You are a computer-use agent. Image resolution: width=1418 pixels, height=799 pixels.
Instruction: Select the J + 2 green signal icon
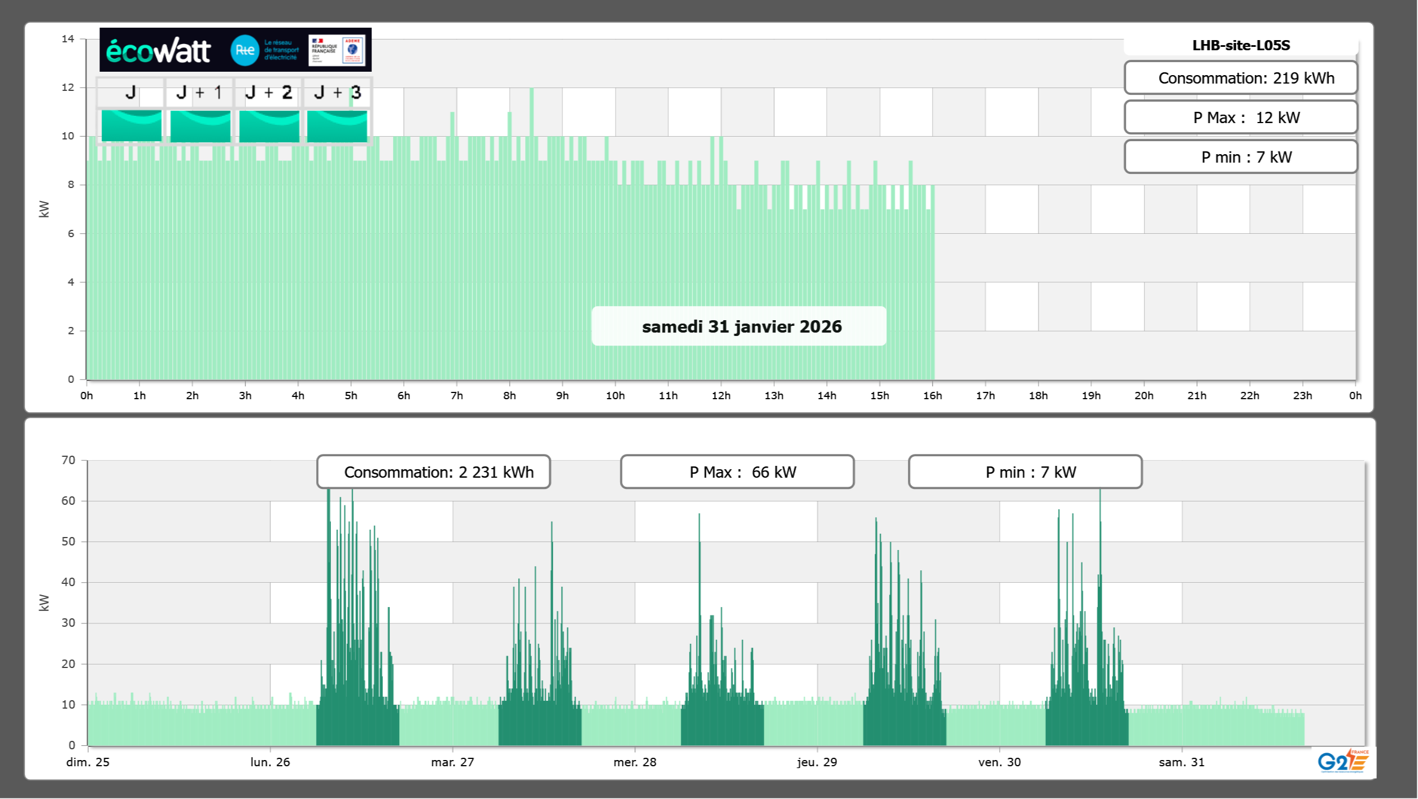coord(269,126)
